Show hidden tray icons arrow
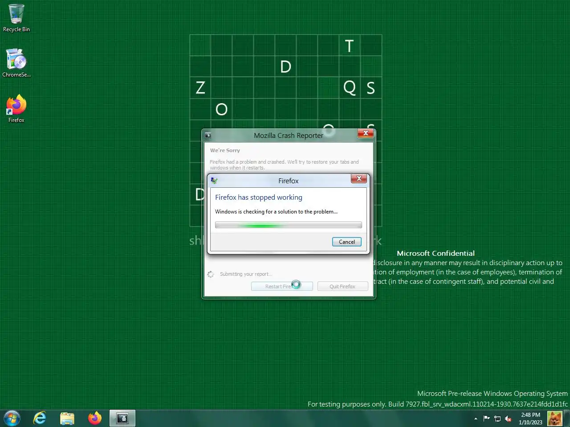The width and height of the screenshot is (570, 427). point(476,419)
